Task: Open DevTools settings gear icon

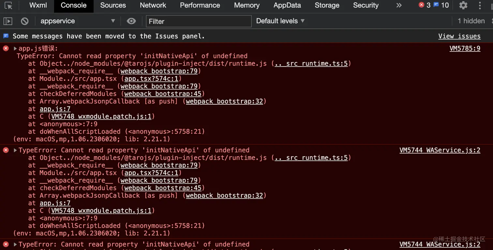Action: click(x=463, y=5)
